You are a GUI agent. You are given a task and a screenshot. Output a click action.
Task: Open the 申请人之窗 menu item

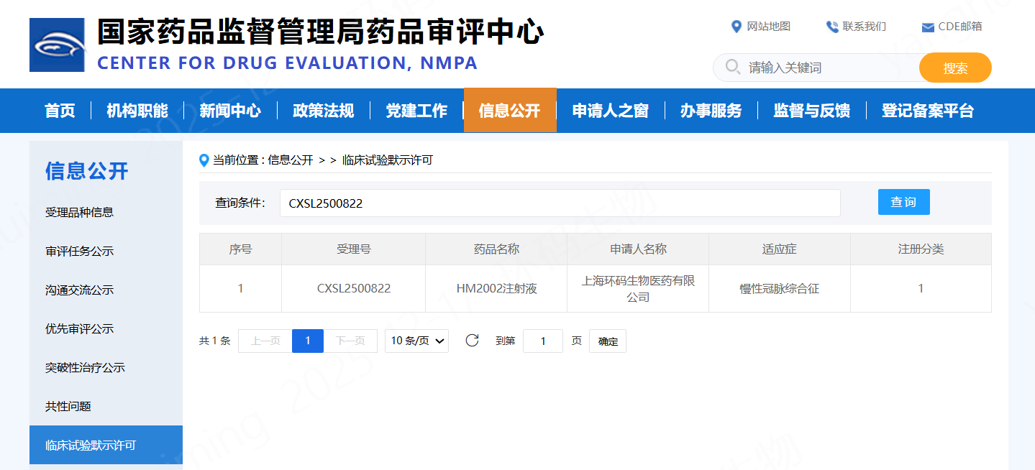[610, 110]
